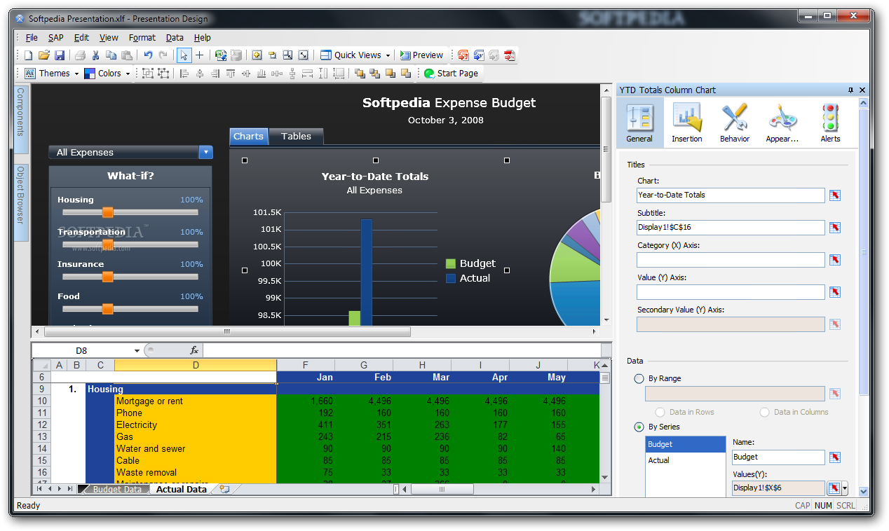The height and width of the screenshot is (531, 889).
Task: Open the Data menu
Action: coord(175,38)
